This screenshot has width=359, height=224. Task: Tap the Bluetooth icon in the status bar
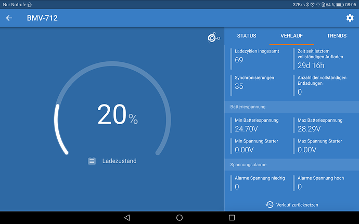click(307, 5)
